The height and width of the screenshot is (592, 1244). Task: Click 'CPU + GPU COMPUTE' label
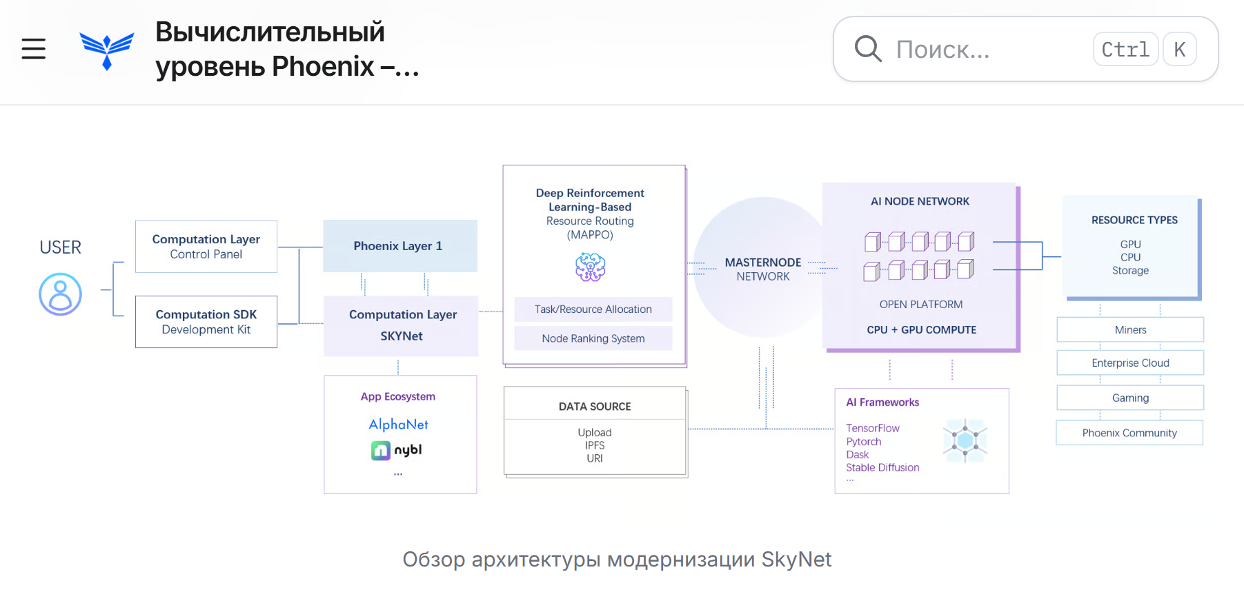pyautogui.click(x=922, y=330)
